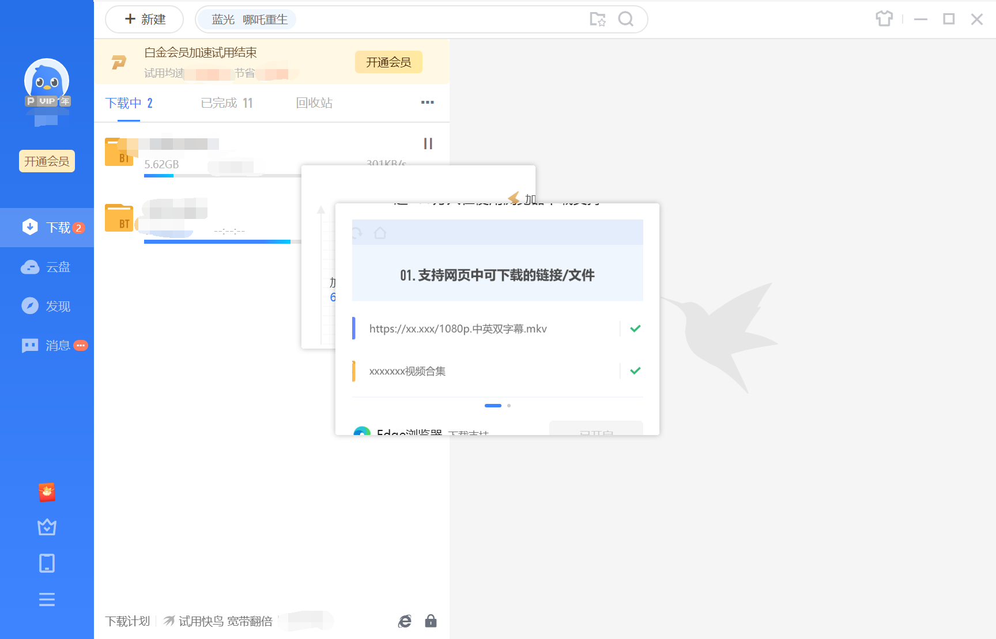Pause the 5.62GB downloading task
Screen dimensions: 996x639
click(x=427, y=143)
